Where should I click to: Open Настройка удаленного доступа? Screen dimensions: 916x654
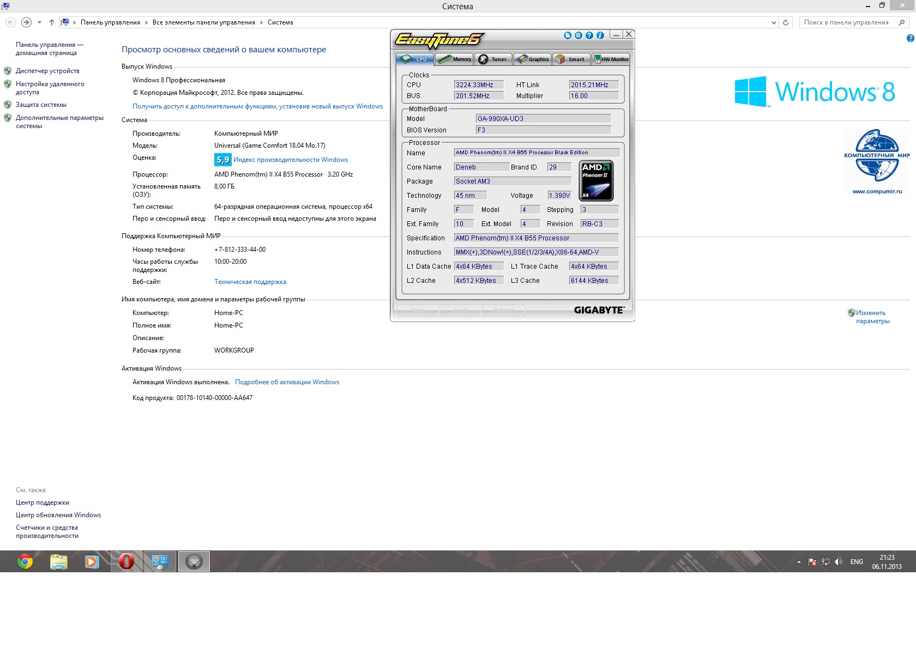coord(50,88)
